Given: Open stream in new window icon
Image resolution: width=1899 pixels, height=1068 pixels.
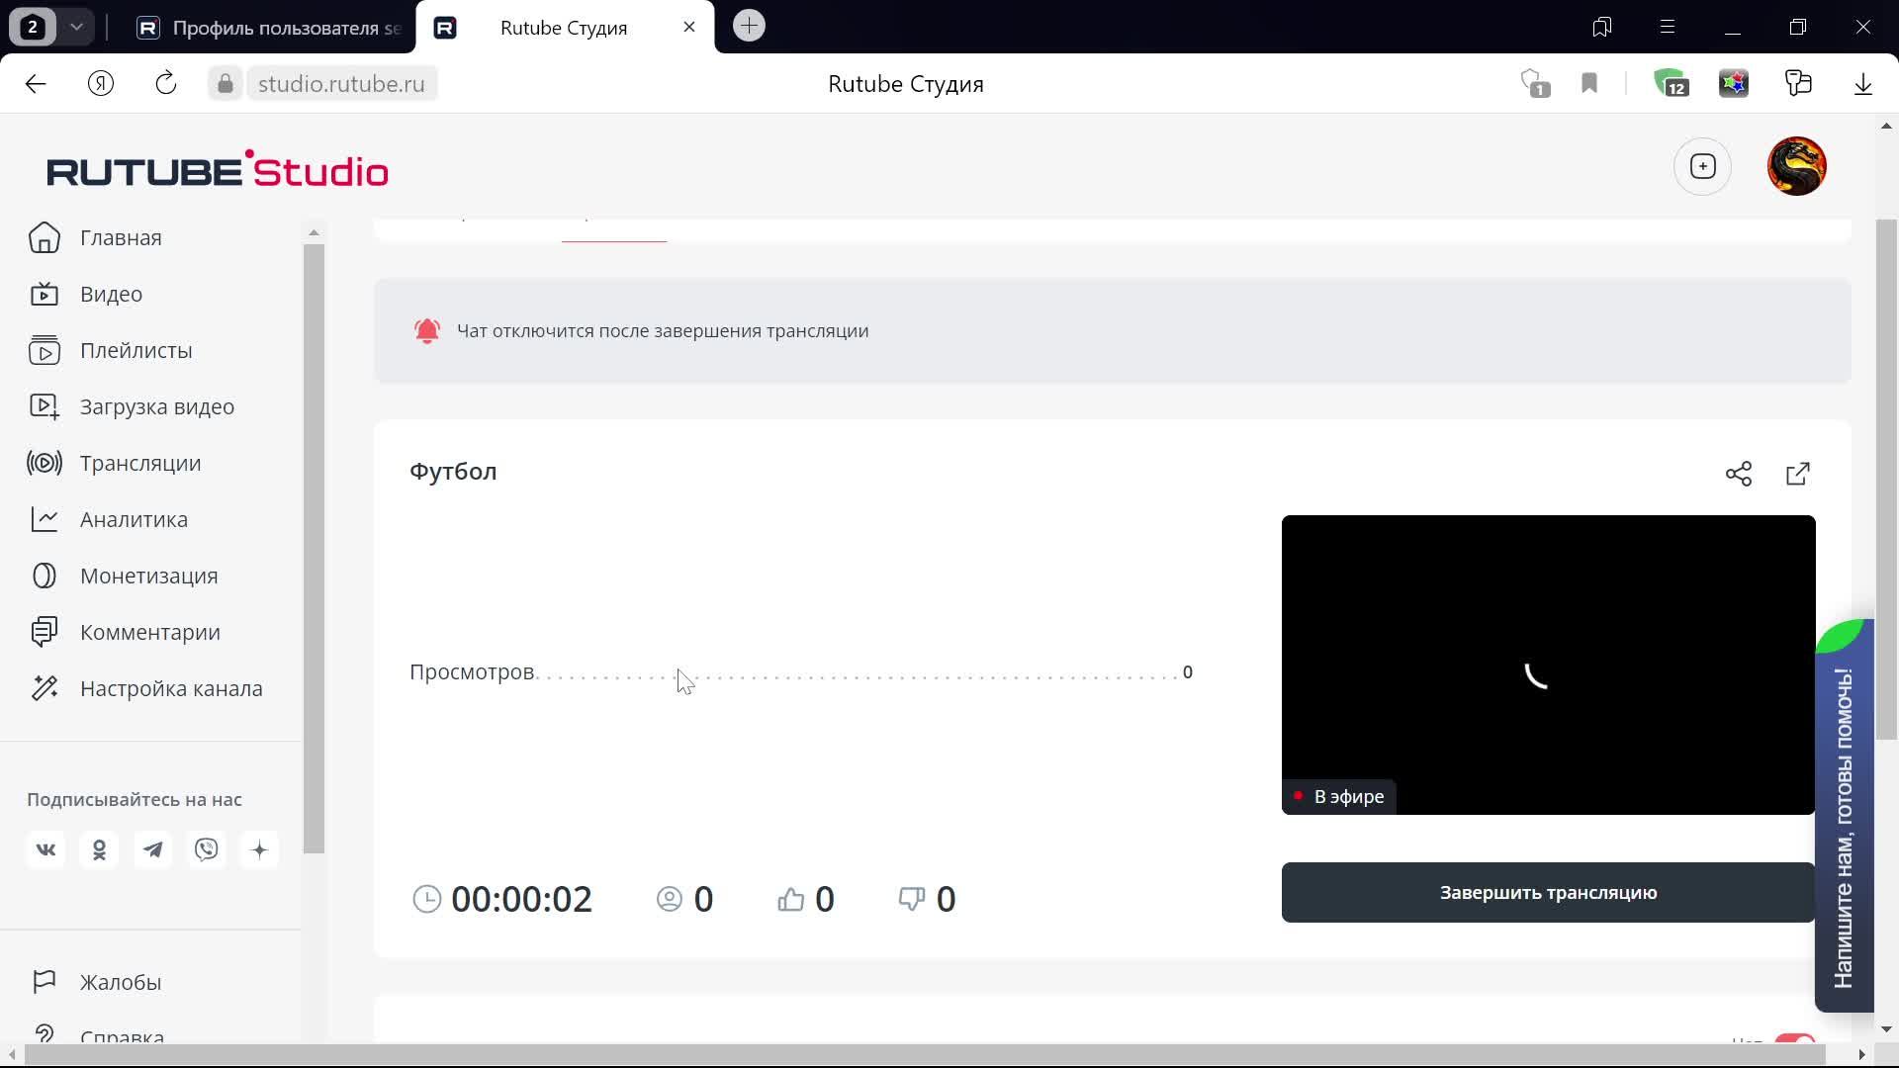Looking at the screenshot, I should (x=1798, y=474).
